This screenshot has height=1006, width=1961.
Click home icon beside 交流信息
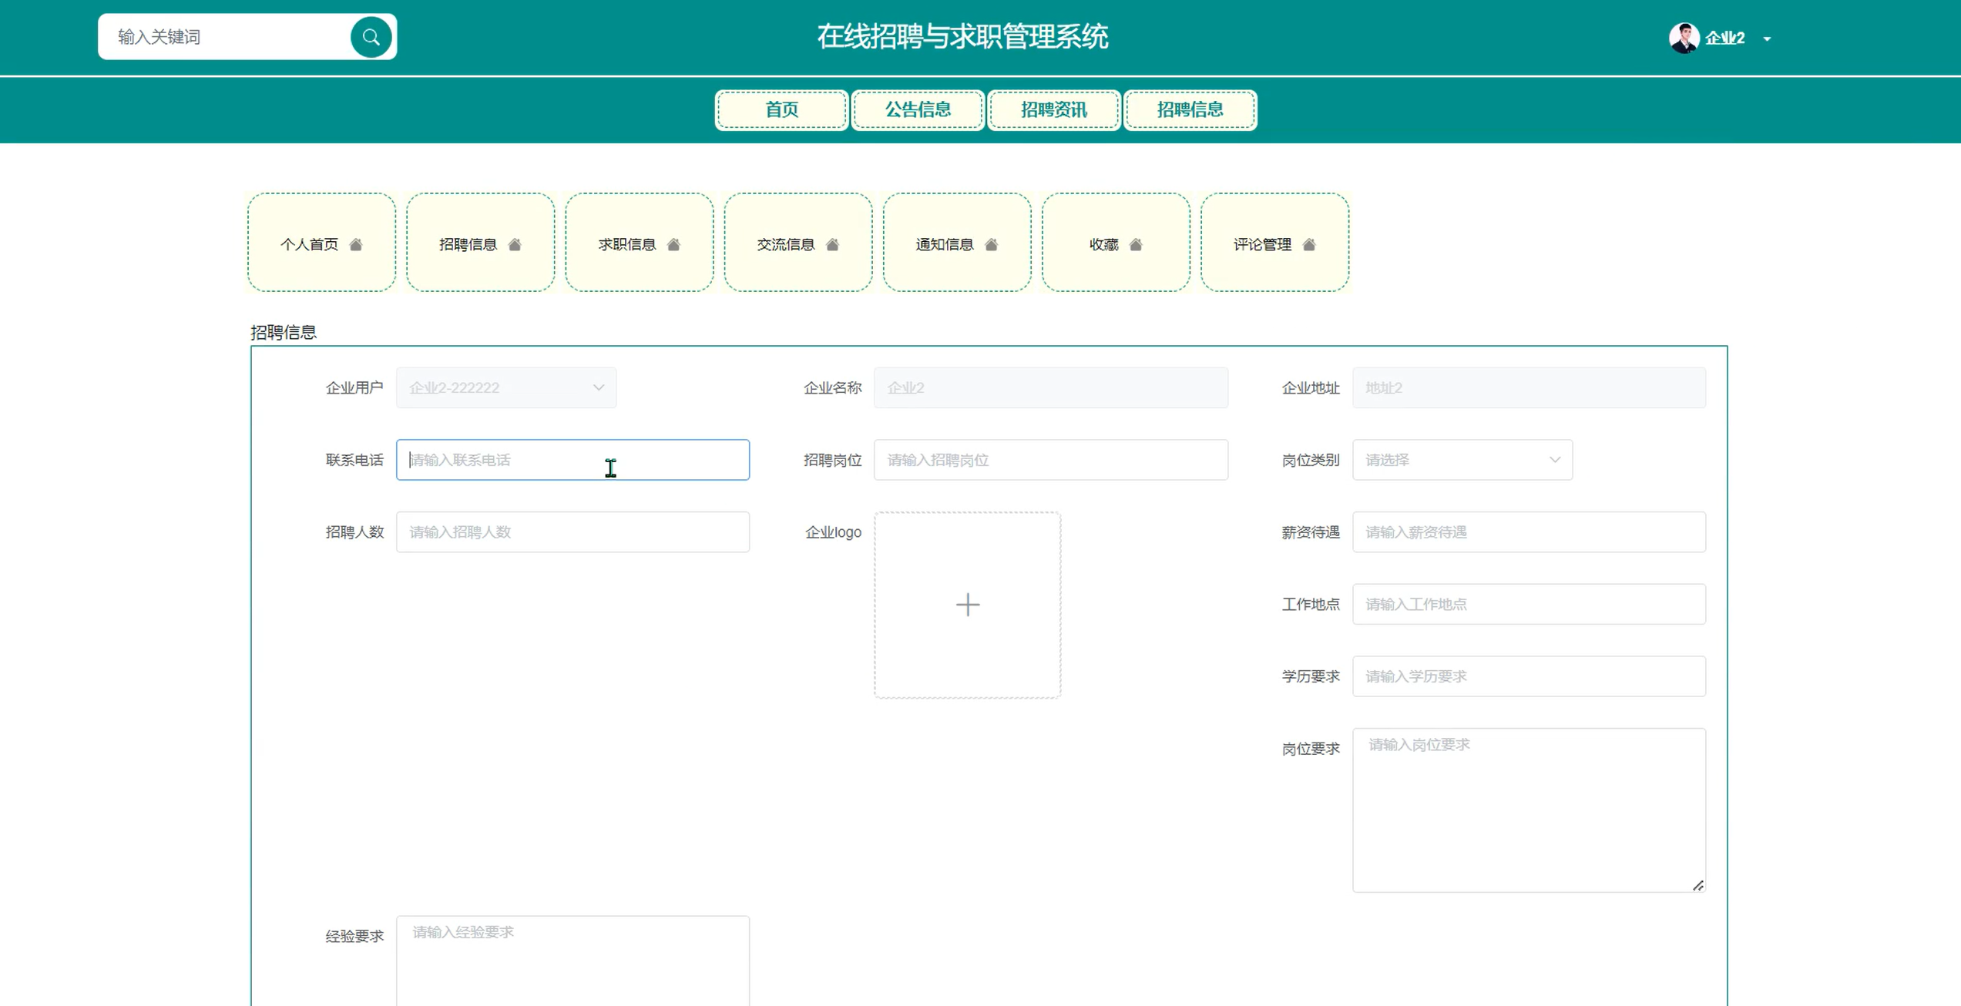(x=833, y=245)
